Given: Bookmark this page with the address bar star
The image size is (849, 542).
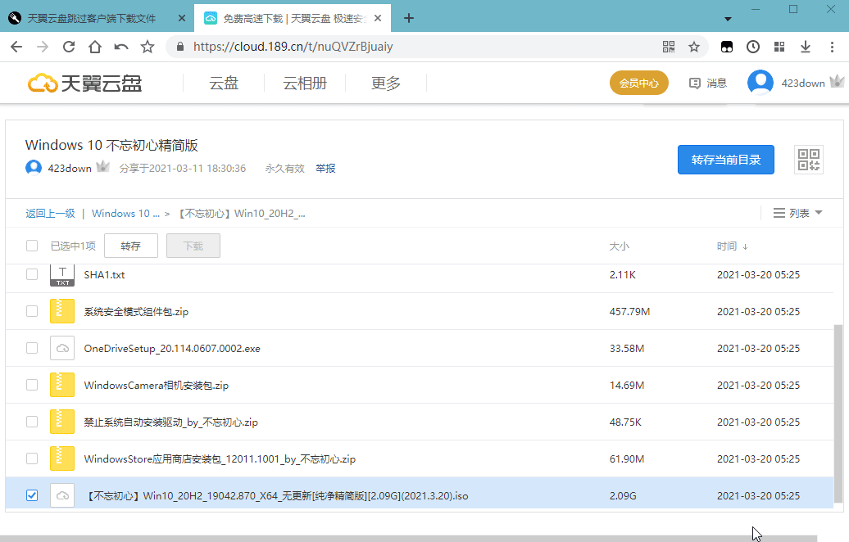Looking at the screenshot, I should click(694, 47).
